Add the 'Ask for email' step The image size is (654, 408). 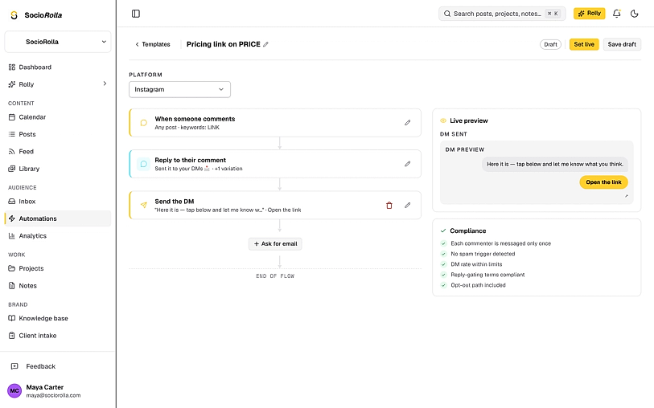(275, 244)
